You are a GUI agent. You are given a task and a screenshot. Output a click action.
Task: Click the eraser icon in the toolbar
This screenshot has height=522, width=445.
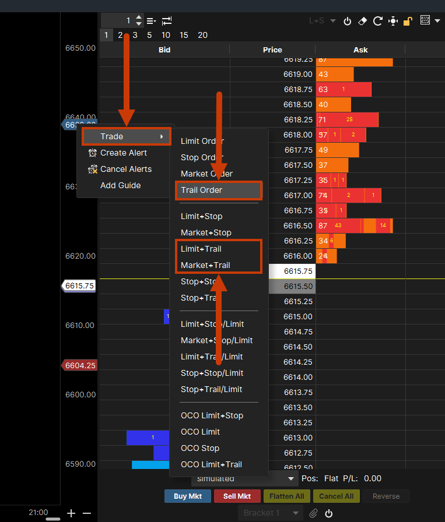pyautogui.click(x=362, y=21)
